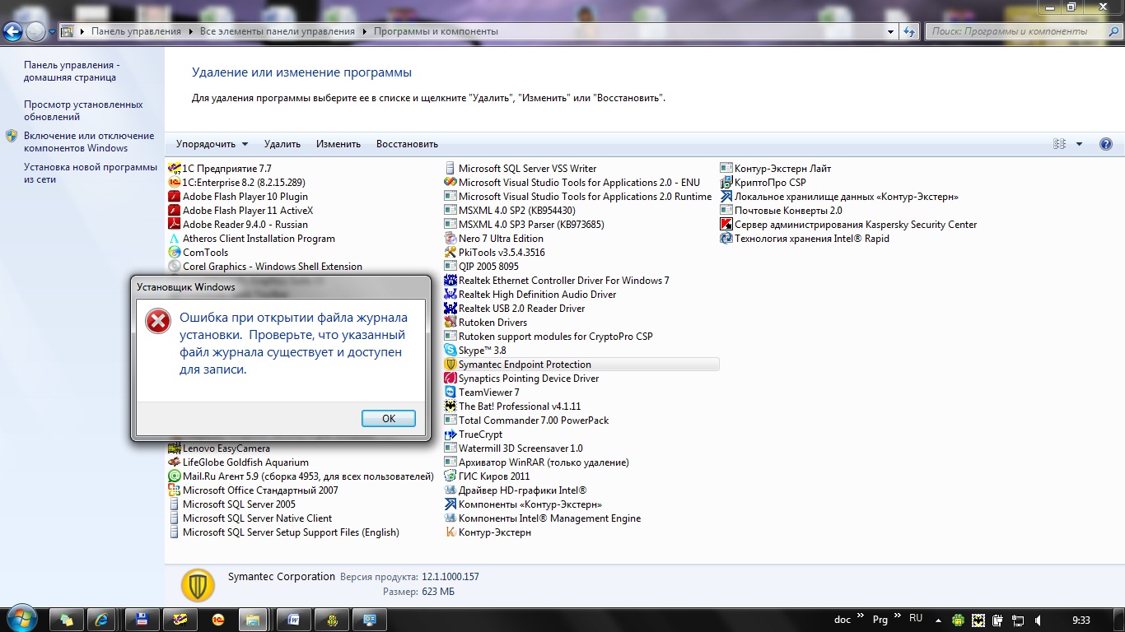This screenshot has width=1125, height=632.
Task: Click the network tray icon
Action: (x=1019, y=620)
